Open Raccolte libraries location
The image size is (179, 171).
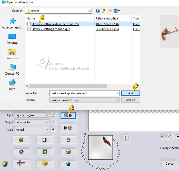[x=12, y=54]
